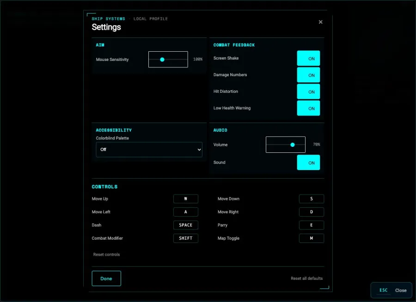Viewport: 416px width, 302px height.
Task: Click the Map Toggle label
Action: [228, 238]
